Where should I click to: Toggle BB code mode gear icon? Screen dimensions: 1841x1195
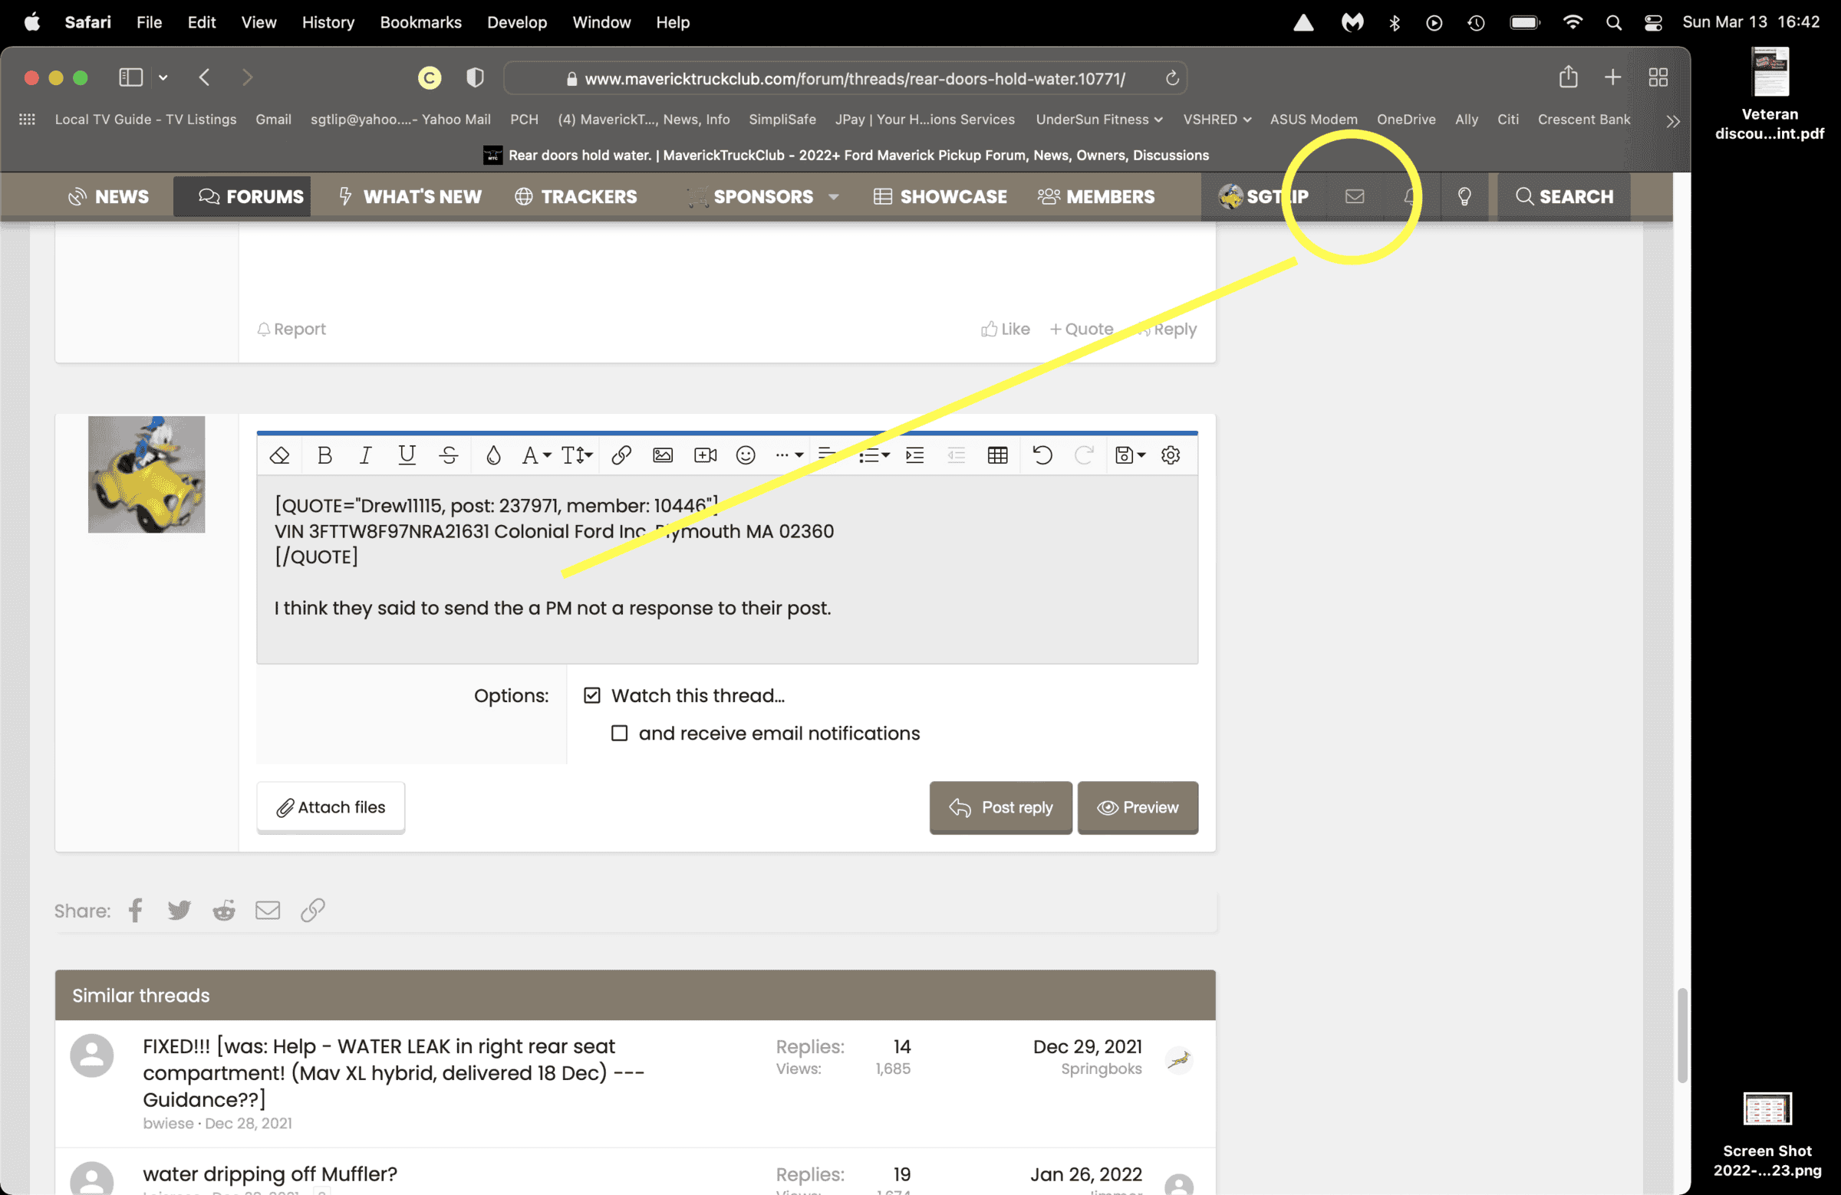[1171, 455]
